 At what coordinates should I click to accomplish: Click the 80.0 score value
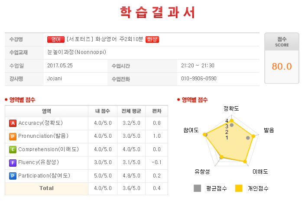tap(282, 67)
